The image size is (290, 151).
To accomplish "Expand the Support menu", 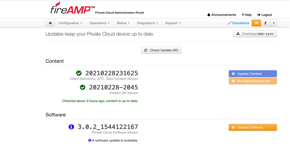I will [x=173, y=23].
